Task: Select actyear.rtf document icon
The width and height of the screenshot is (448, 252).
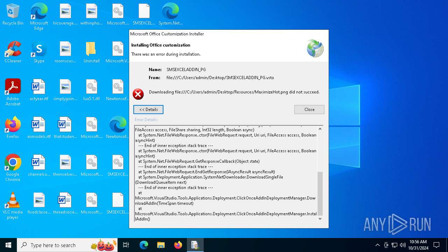Action: coord(39,90)
